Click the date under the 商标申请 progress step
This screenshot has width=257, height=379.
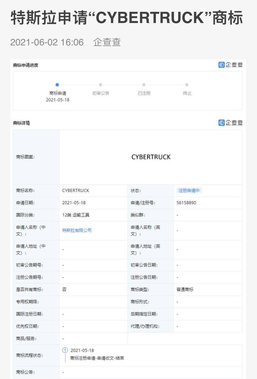tap(58, 100)
